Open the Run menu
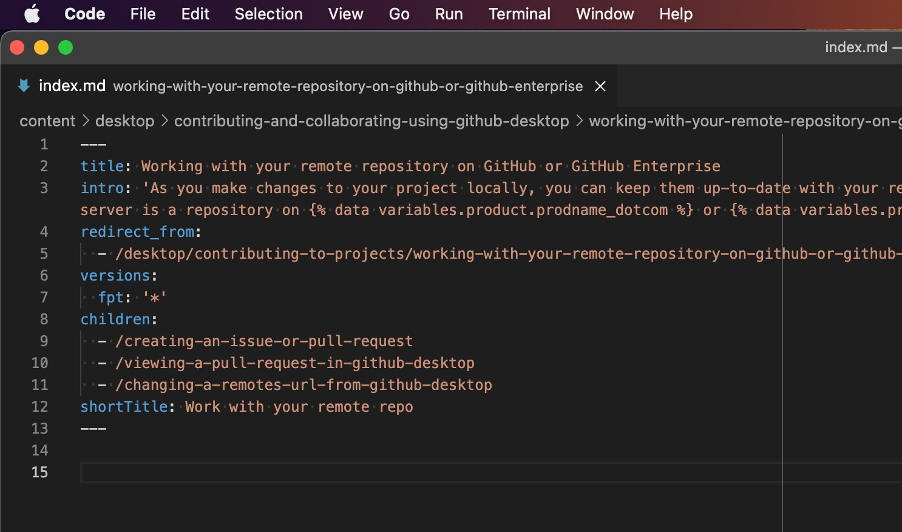Viewport: 902px width, 532px height. click(x=449, y=13)
